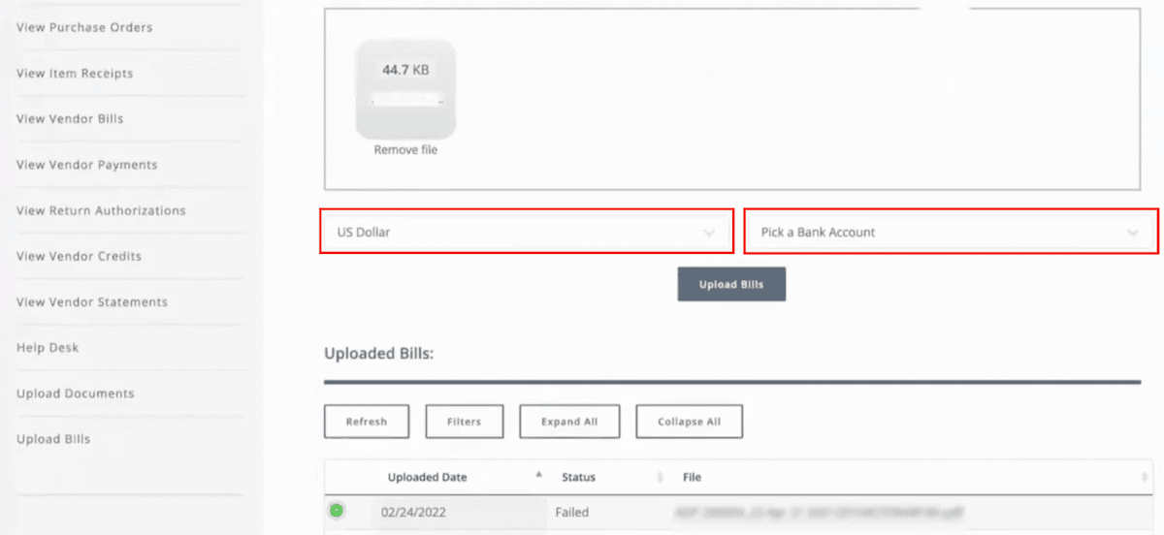The height and width of the screenshot is (535, 1164).
Task: Open the Filters button
Action: (x=464, y=422)
